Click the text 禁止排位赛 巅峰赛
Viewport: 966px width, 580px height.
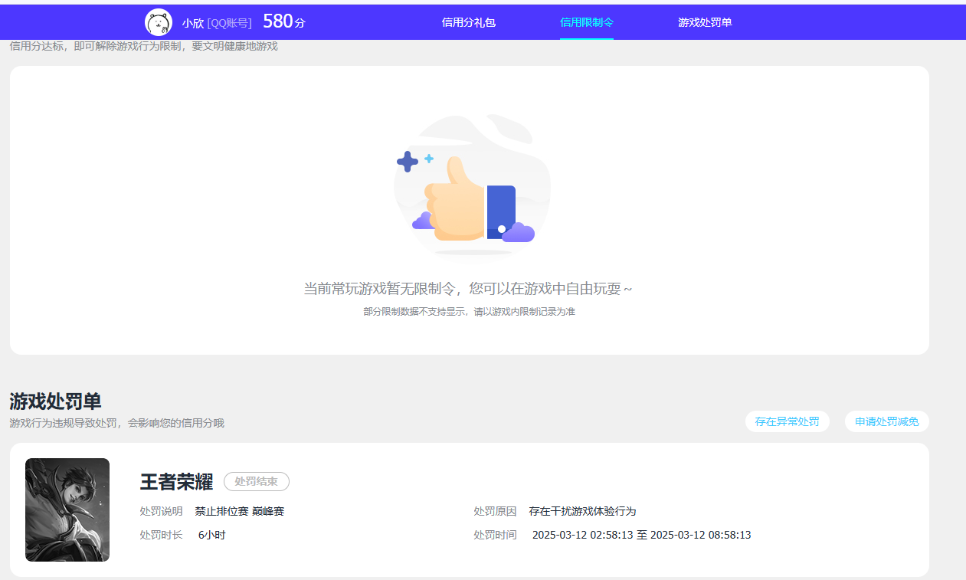point(240,511)
